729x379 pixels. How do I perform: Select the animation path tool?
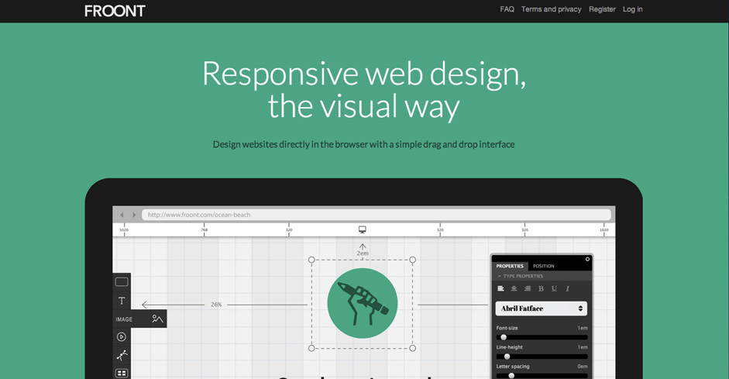pyautogui.click(x=122, y=355)
